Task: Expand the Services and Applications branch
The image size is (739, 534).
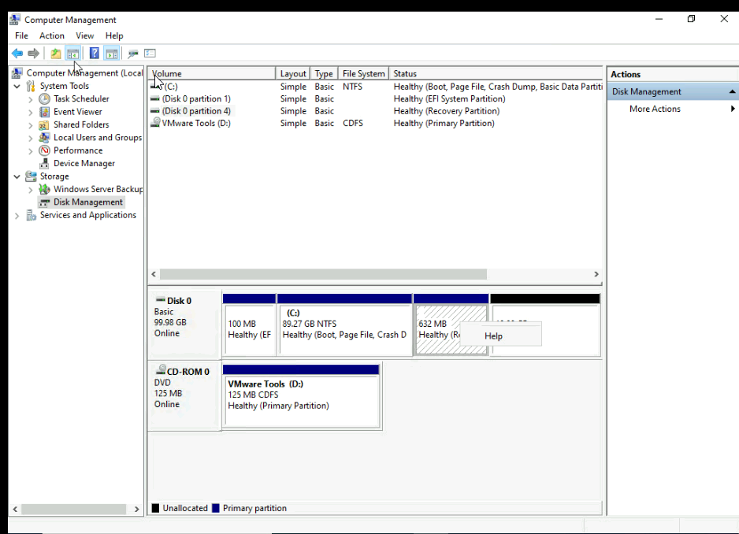Action: pos(17,214)
